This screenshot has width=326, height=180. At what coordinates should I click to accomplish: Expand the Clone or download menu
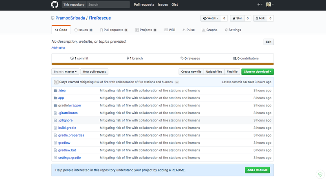tap(257, 72)
